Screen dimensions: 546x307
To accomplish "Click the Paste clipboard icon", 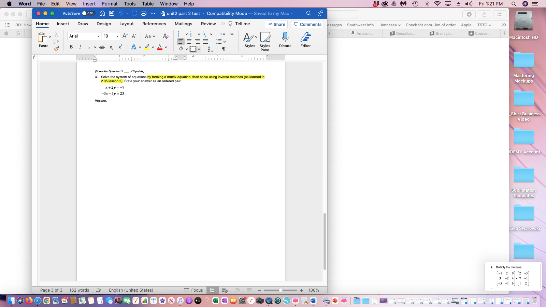I will 42,38.
